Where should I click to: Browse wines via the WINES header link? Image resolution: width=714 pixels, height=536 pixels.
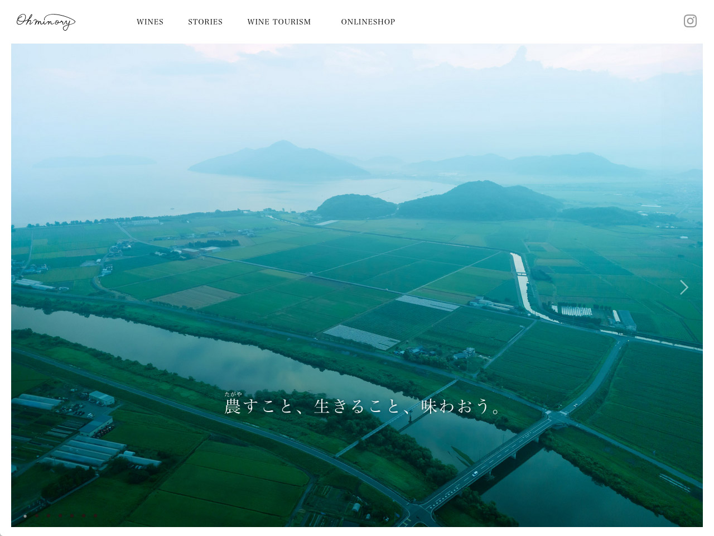[x=150, y=22]
